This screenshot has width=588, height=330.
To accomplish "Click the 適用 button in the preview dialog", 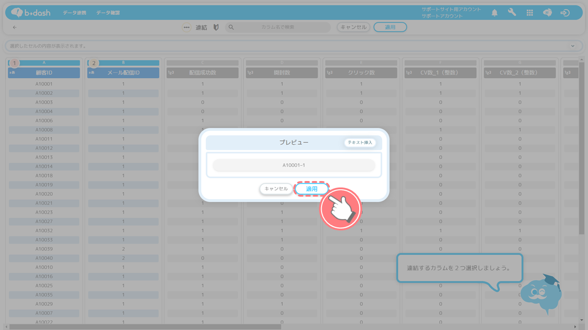I will click(x=312, y=189).
